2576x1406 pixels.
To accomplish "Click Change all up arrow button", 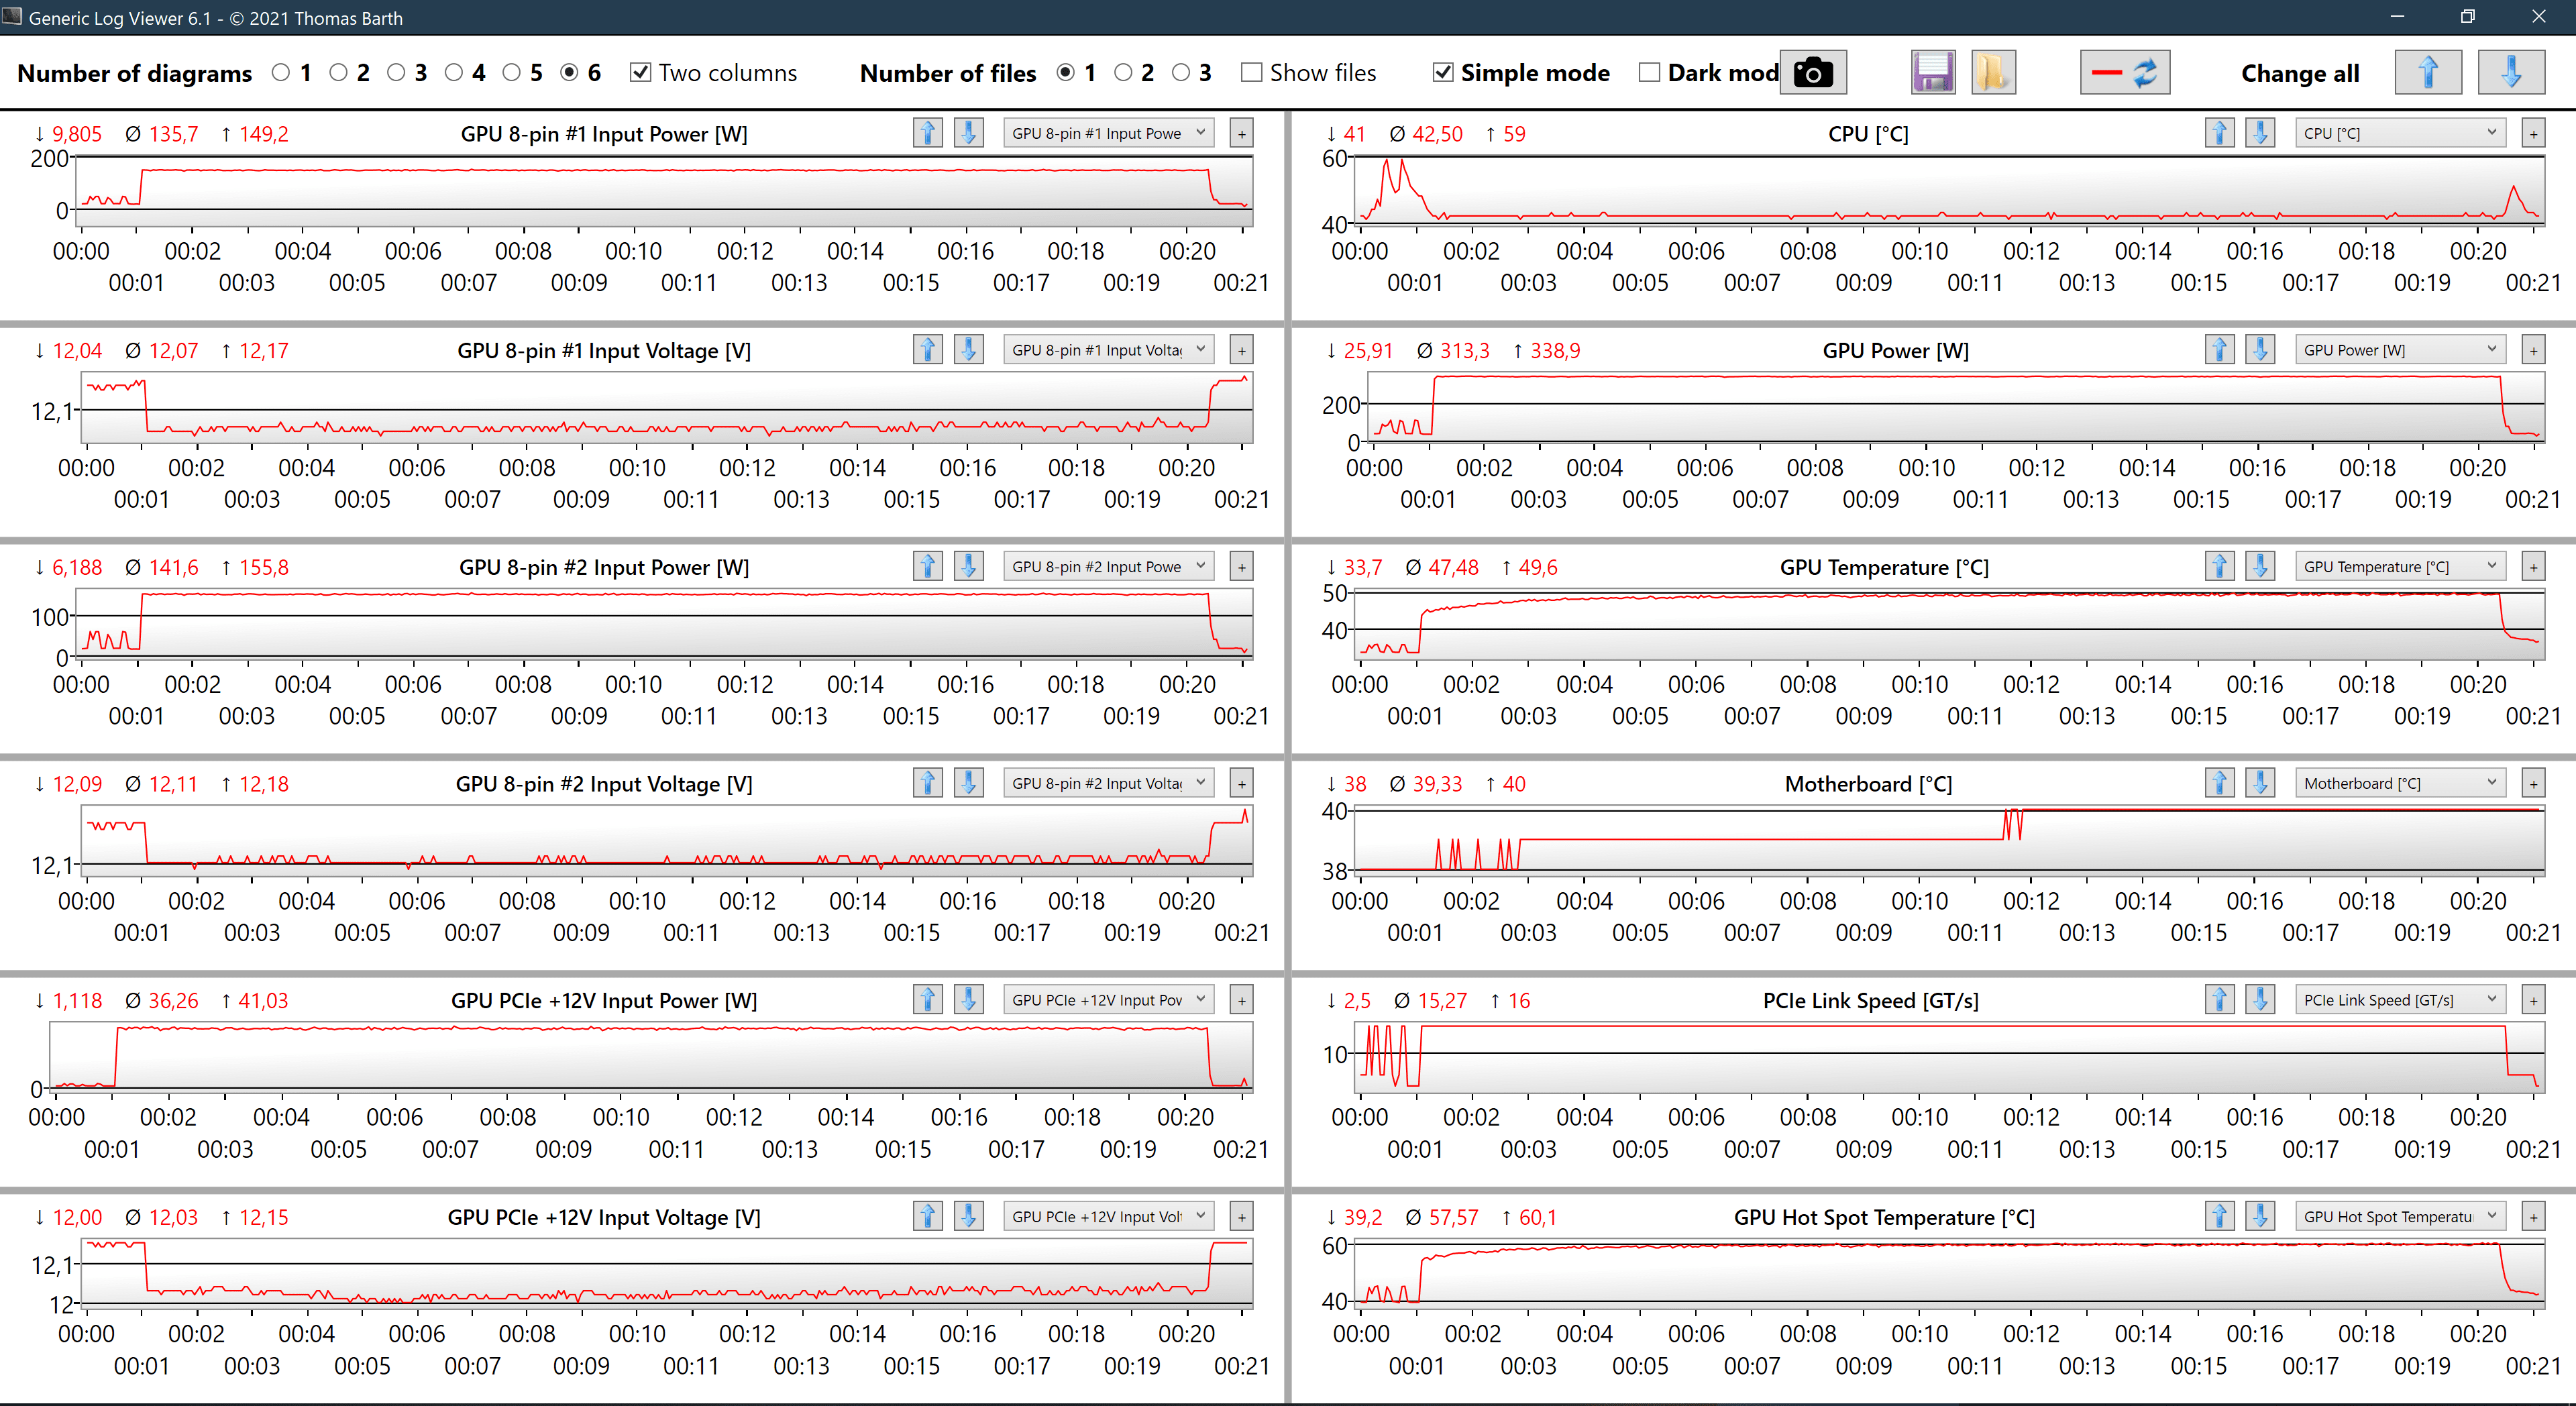I will click(x=2428, y=73).
